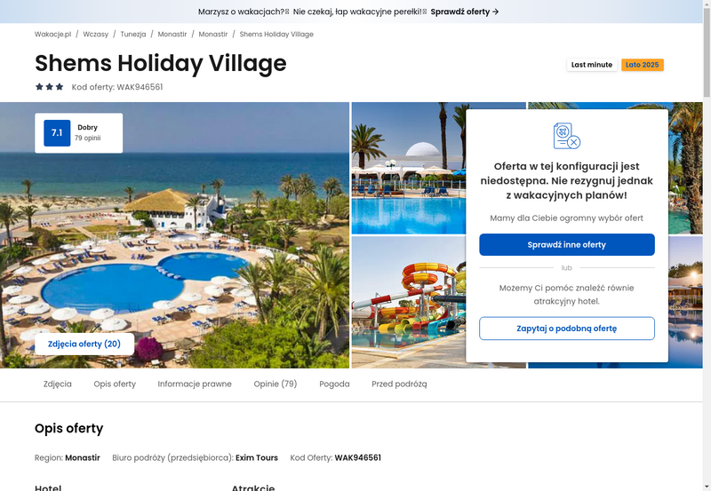This screenshot has width=711, height=491.
Task: Open the Wakacje.pl breadcrumb link
Action: coord(53,35)
